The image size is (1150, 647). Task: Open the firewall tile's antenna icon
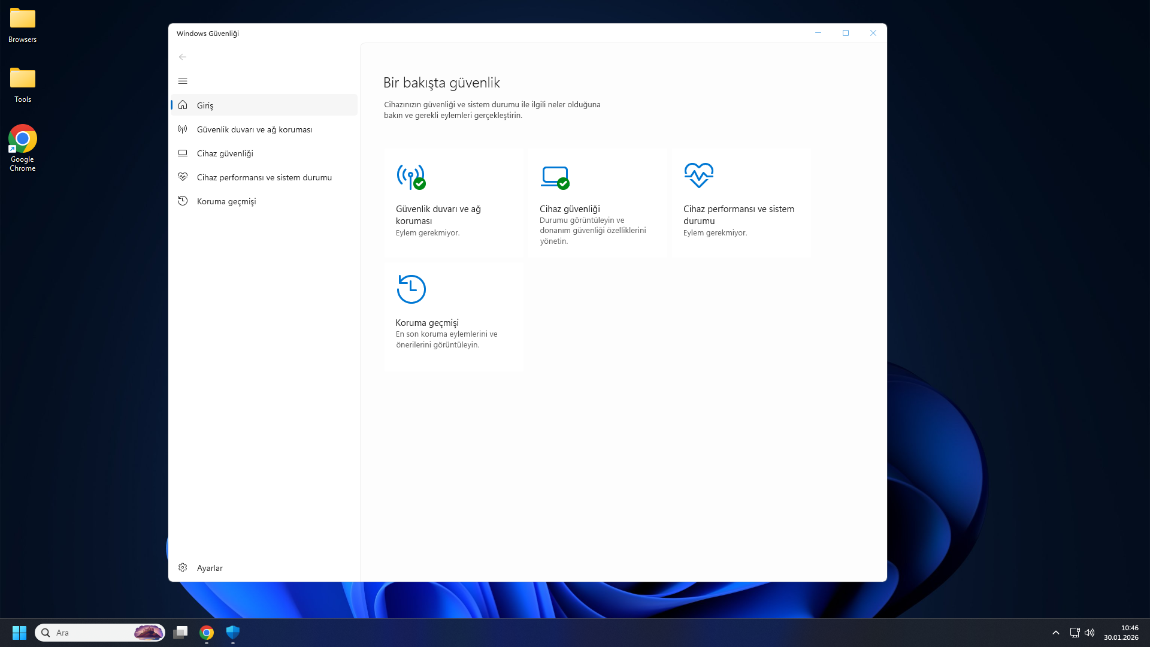(x=411, y=177)
